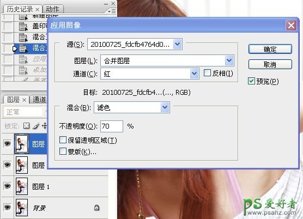Viewport: 303px width, 219px height.
Task: Open the history panel options menu icon
Action: pyautogui.click(x=112, y=11)
